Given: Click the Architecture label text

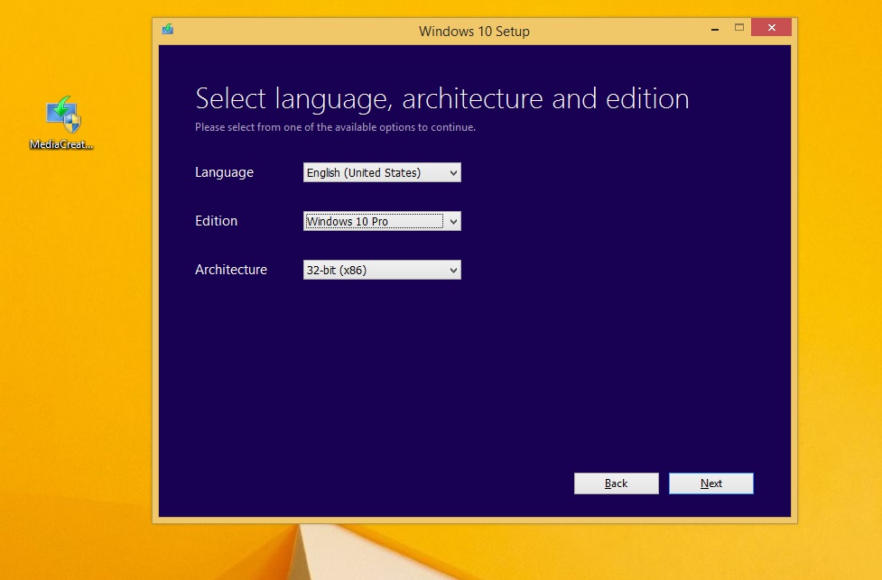Looking at the screenshot, I should pos(230,270).
